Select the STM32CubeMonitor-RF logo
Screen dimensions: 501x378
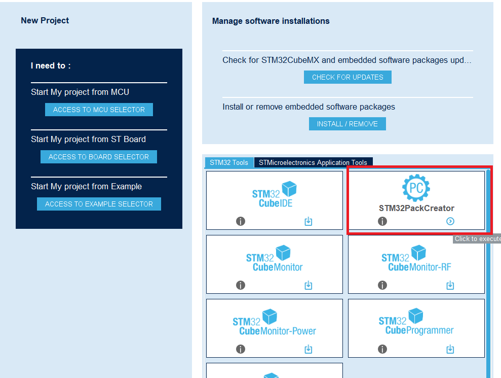click(x=416, y=258)
